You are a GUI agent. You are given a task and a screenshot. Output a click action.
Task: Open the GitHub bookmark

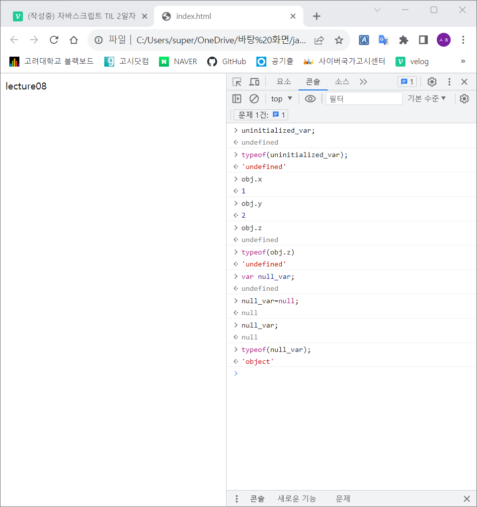point(227,61)
